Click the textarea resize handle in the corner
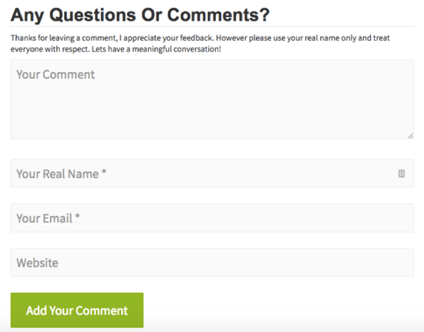The image size is (424, 332). coord(410,136)
